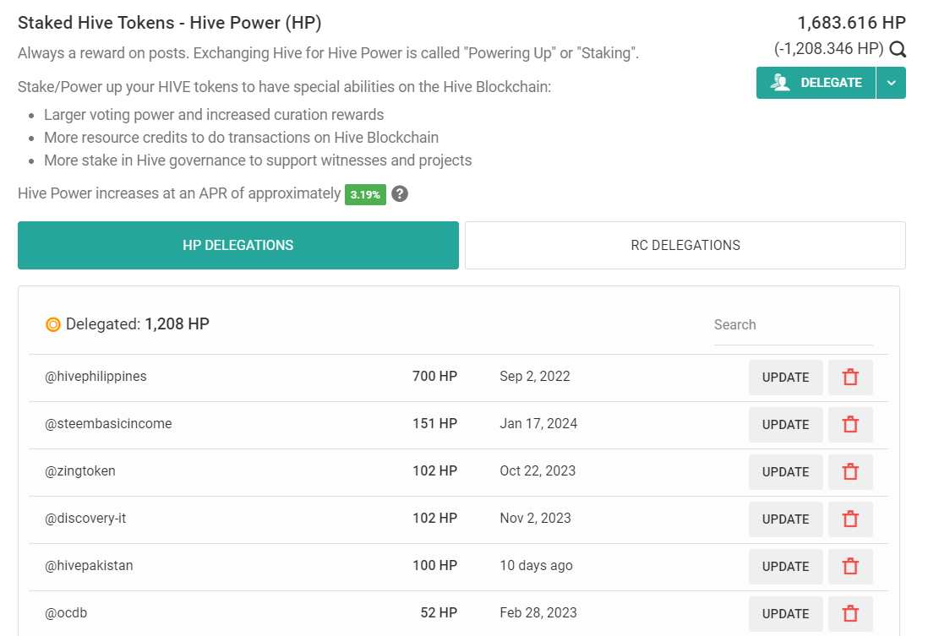Click the @hivepakistan account name
Image resolution: width=928 pixels, height=636 pixels.
(x=89, y=566)
